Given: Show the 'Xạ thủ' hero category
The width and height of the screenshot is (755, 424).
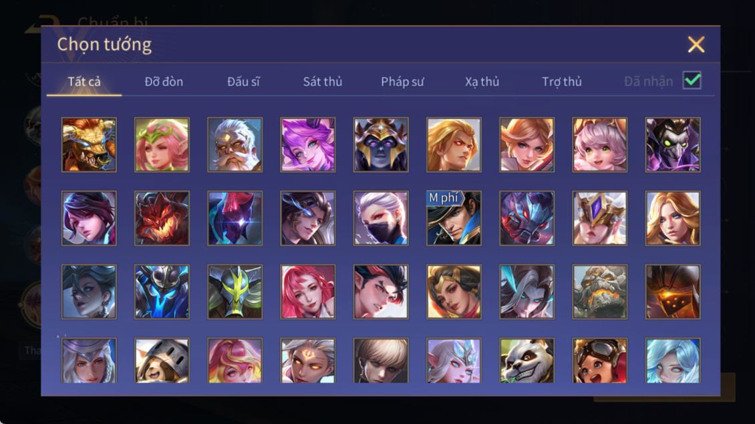Looking at the screenshot, I should pyautogui.click(x=482, y=81).
